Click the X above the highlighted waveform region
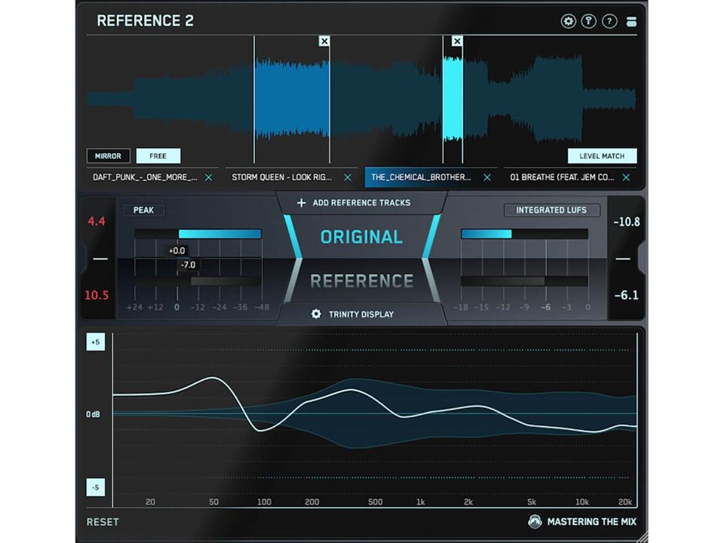This screenshot has height=543, width=724. point(457,41)
